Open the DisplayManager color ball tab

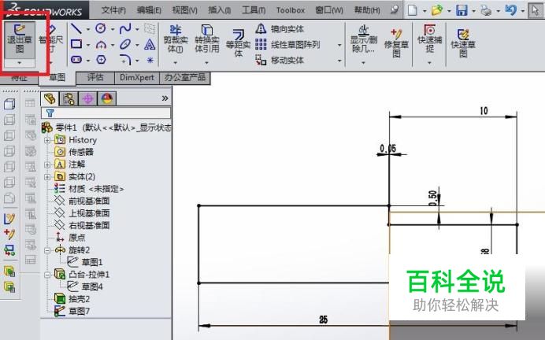tap(107, 99)
